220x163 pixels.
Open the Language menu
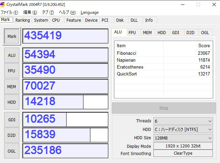click(89, 12)
